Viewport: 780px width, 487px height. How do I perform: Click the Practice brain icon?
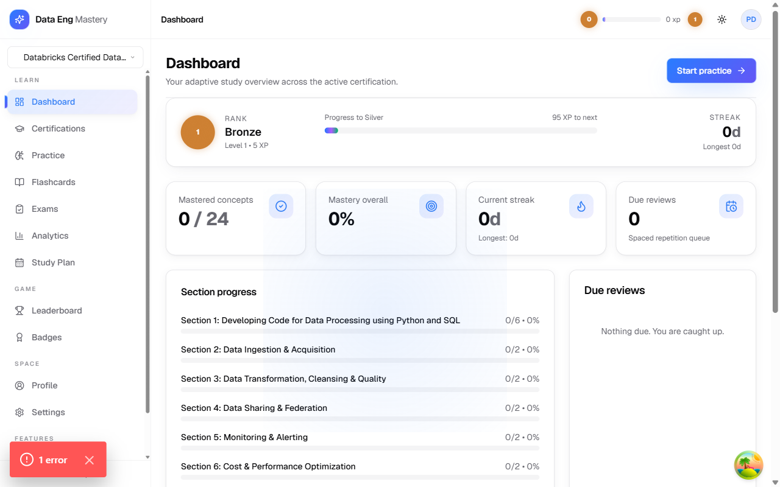[x=19, y=155]
